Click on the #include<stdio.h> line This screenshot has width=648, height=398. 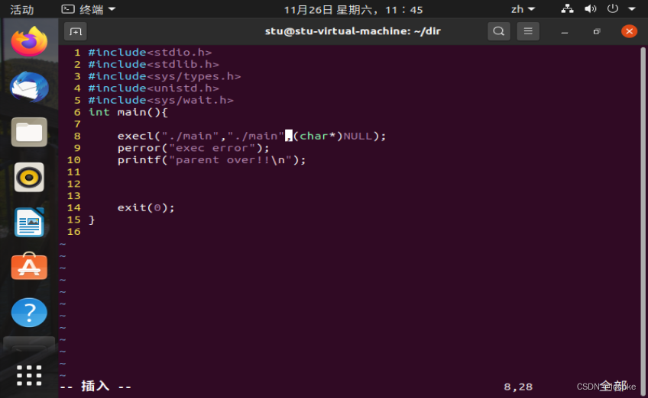click(x=150, y=53)
